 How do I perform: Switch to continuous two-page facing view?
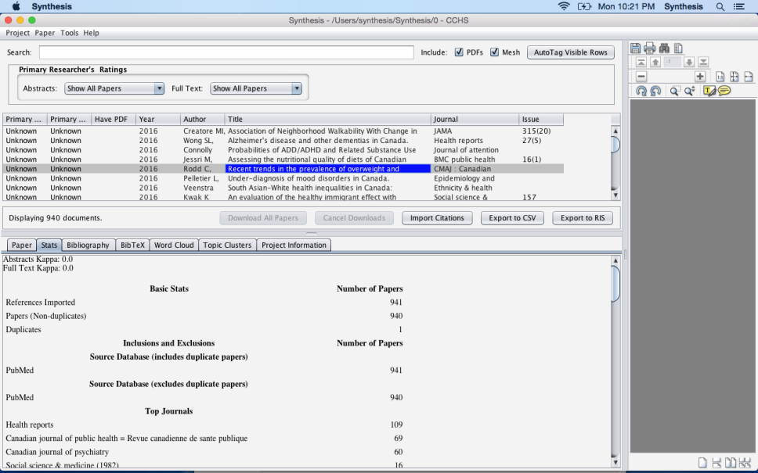point(745,462)
